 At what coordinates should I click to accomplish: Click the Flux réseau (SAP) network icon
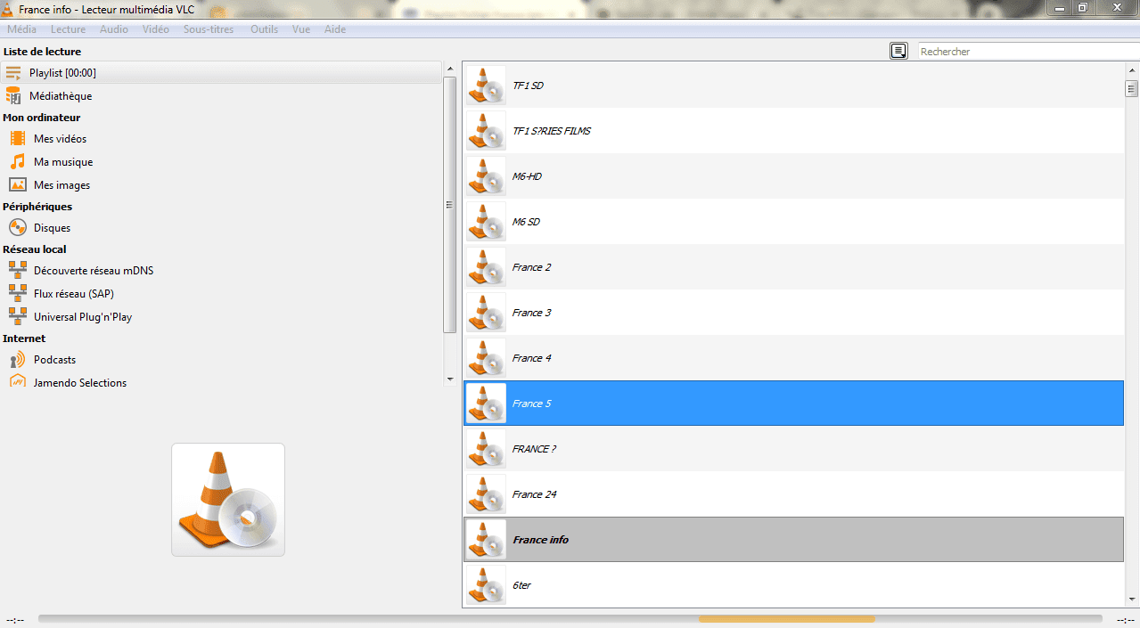pyautogui.click(x=18, y=293)
